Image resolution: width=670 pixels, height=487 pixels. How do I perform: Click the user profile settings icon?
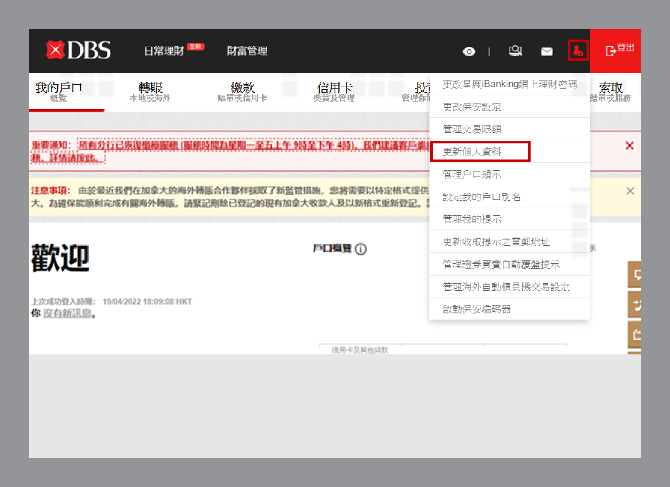click(x=578, y=51)
